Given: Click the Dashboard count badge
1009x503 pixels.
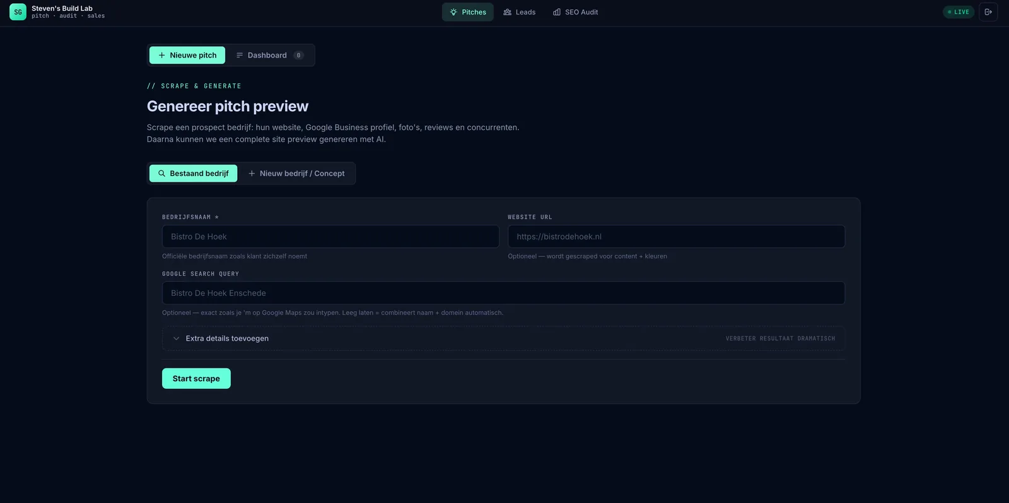Looking at the screenshot, I should (x=298, y=56).
